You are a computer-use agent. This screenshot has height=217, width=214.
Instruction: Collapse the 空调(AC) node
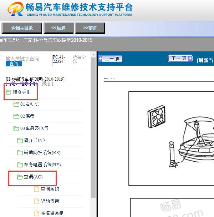click(33, 177)
